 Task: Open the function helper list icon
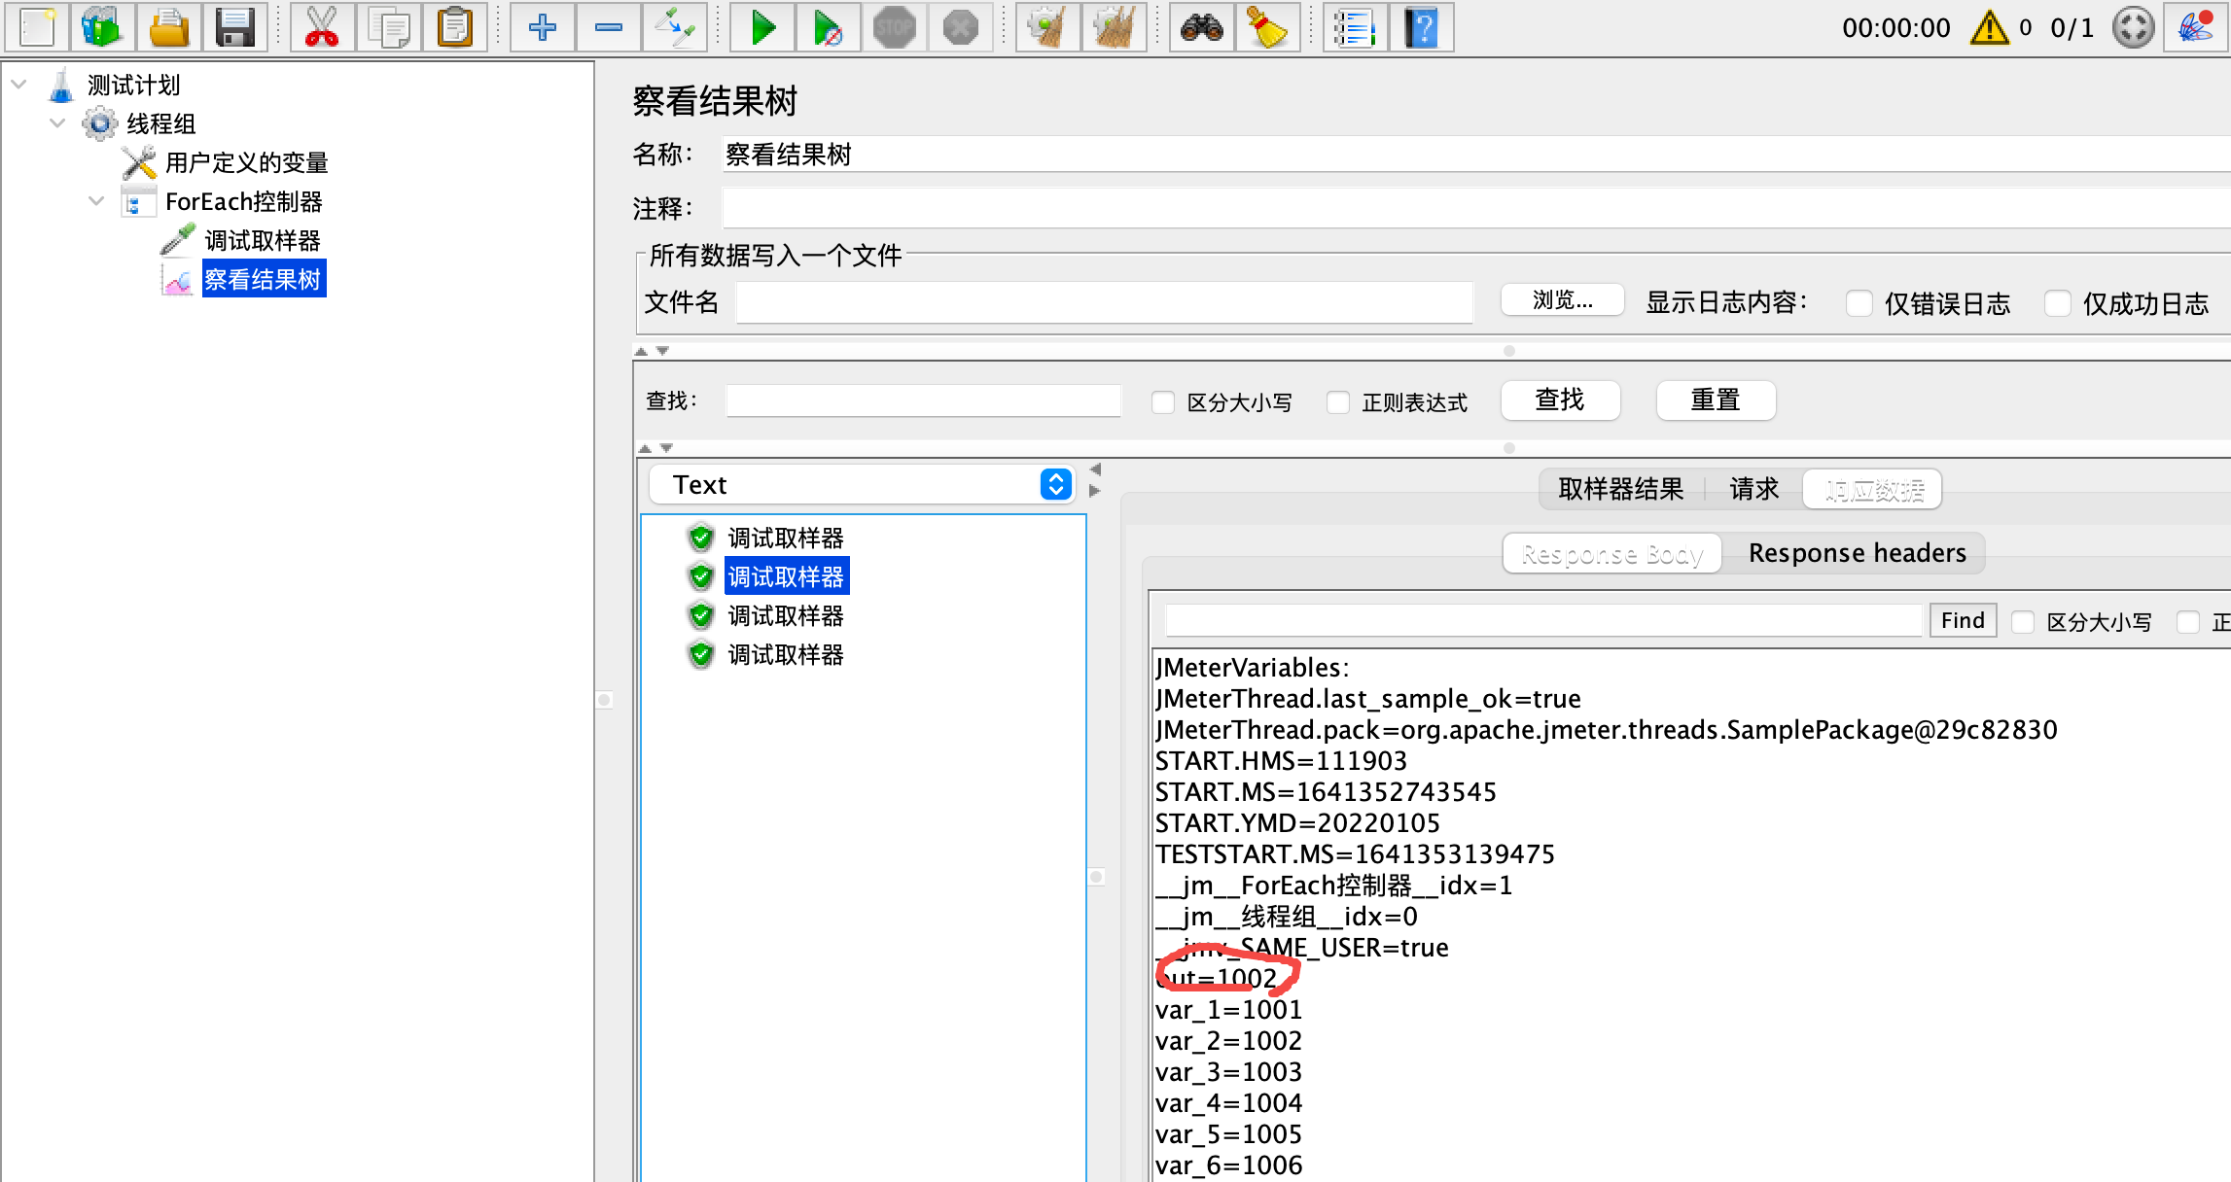click(x=1354, y=27)
